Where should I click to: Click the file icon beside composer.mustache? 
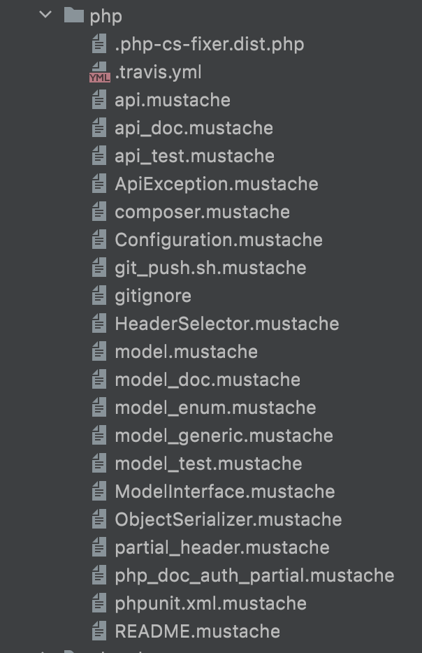[x=99, y=212]
